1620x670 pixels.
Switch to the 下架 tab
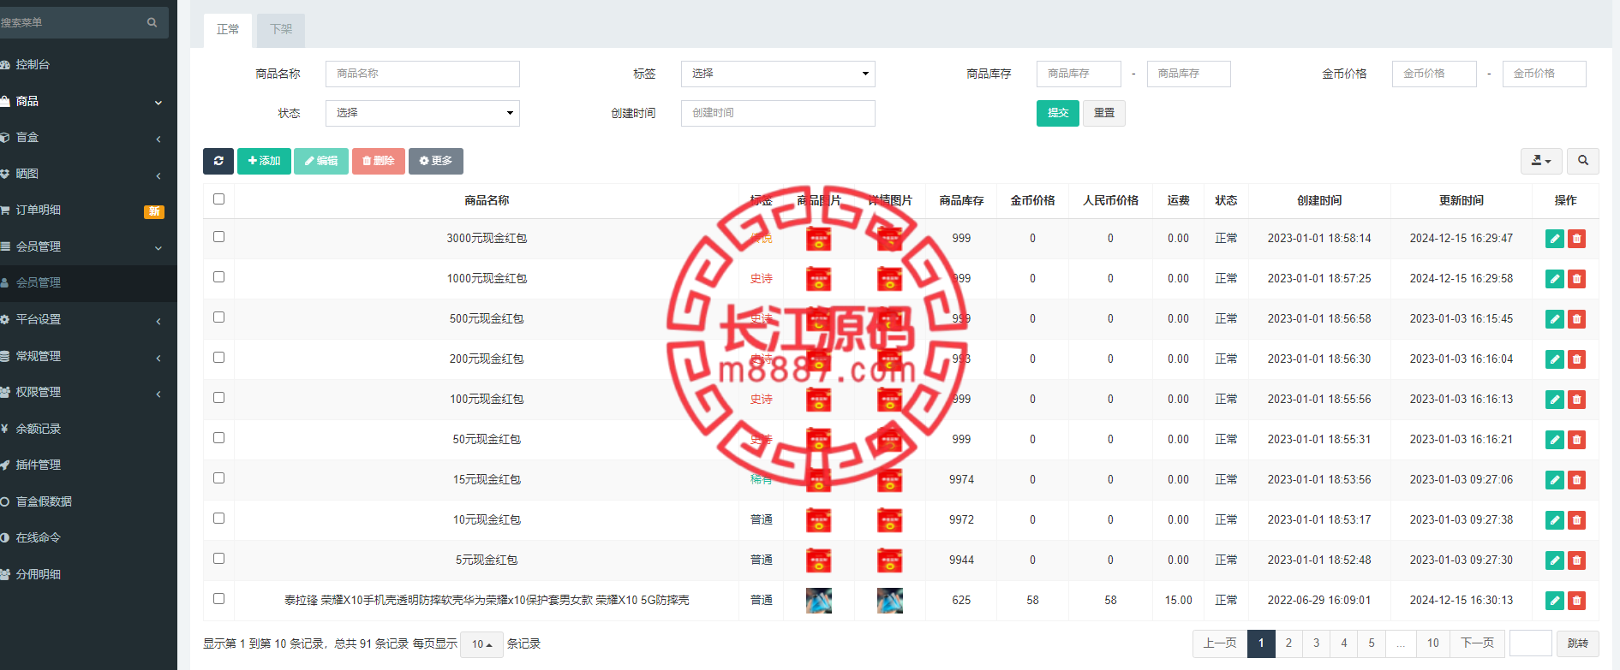281,30
